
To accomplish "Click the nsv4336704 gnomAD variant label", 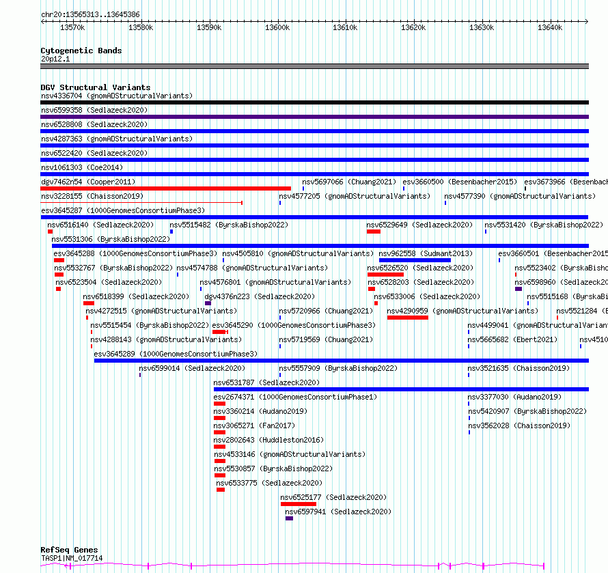I will 117,96.
